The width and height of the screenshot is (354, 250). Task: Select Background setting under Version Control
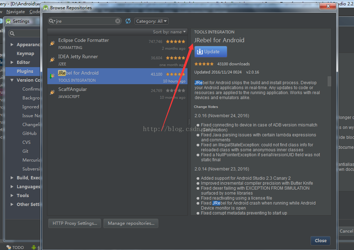pos(31,98)
